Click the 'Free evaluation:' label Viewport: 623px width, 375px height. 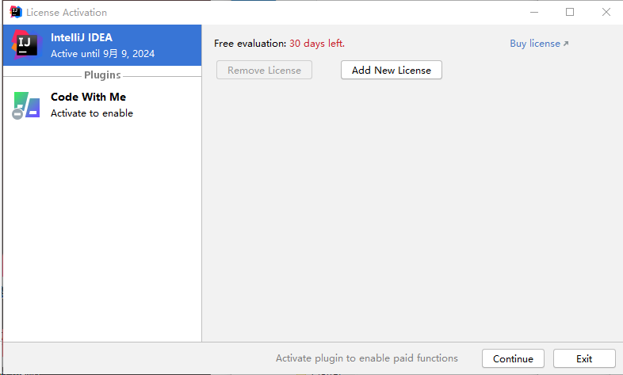pos(250,44)
